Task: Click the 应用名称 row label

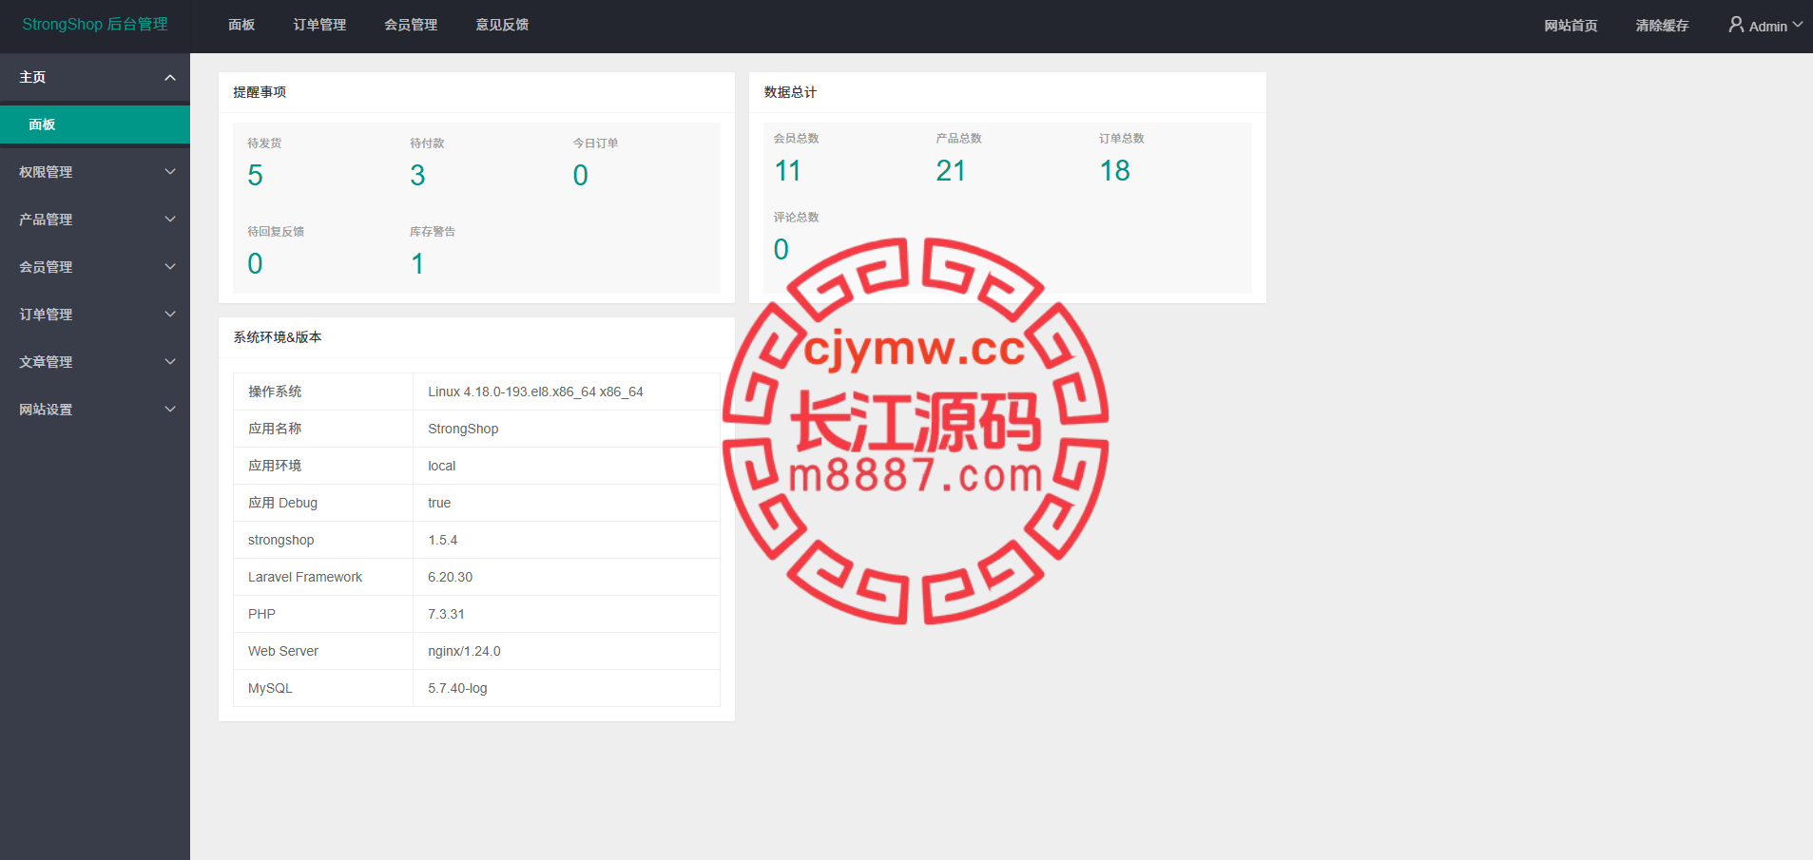Action: tap(275, 429)
